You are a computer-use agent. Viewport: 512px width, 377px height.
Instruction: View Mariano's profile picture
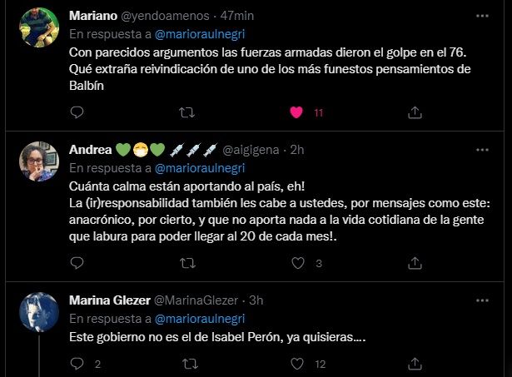(x=39, y=27)
